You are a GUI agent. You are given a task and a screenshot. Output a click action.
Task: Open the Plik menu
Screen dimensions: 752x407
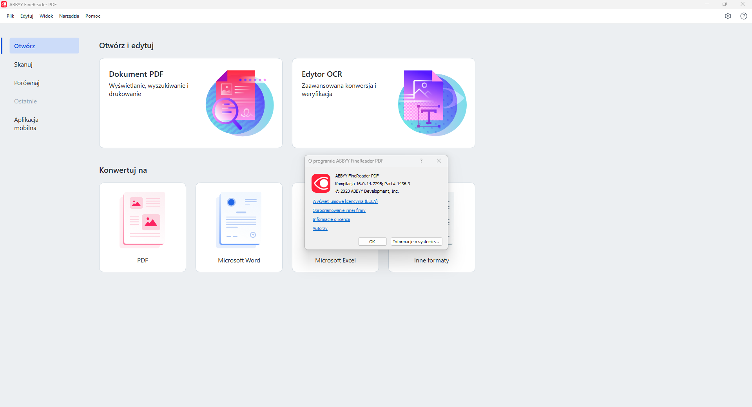[x=10, y=16]
